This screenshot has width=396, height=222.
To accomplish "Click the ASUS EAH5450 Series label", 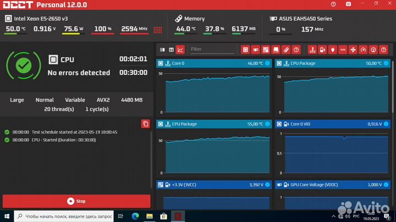I will [x=305, y=19].
